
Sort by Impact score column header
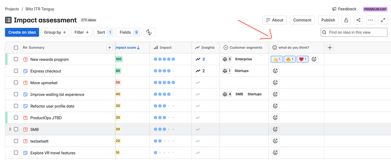(127, 48)
